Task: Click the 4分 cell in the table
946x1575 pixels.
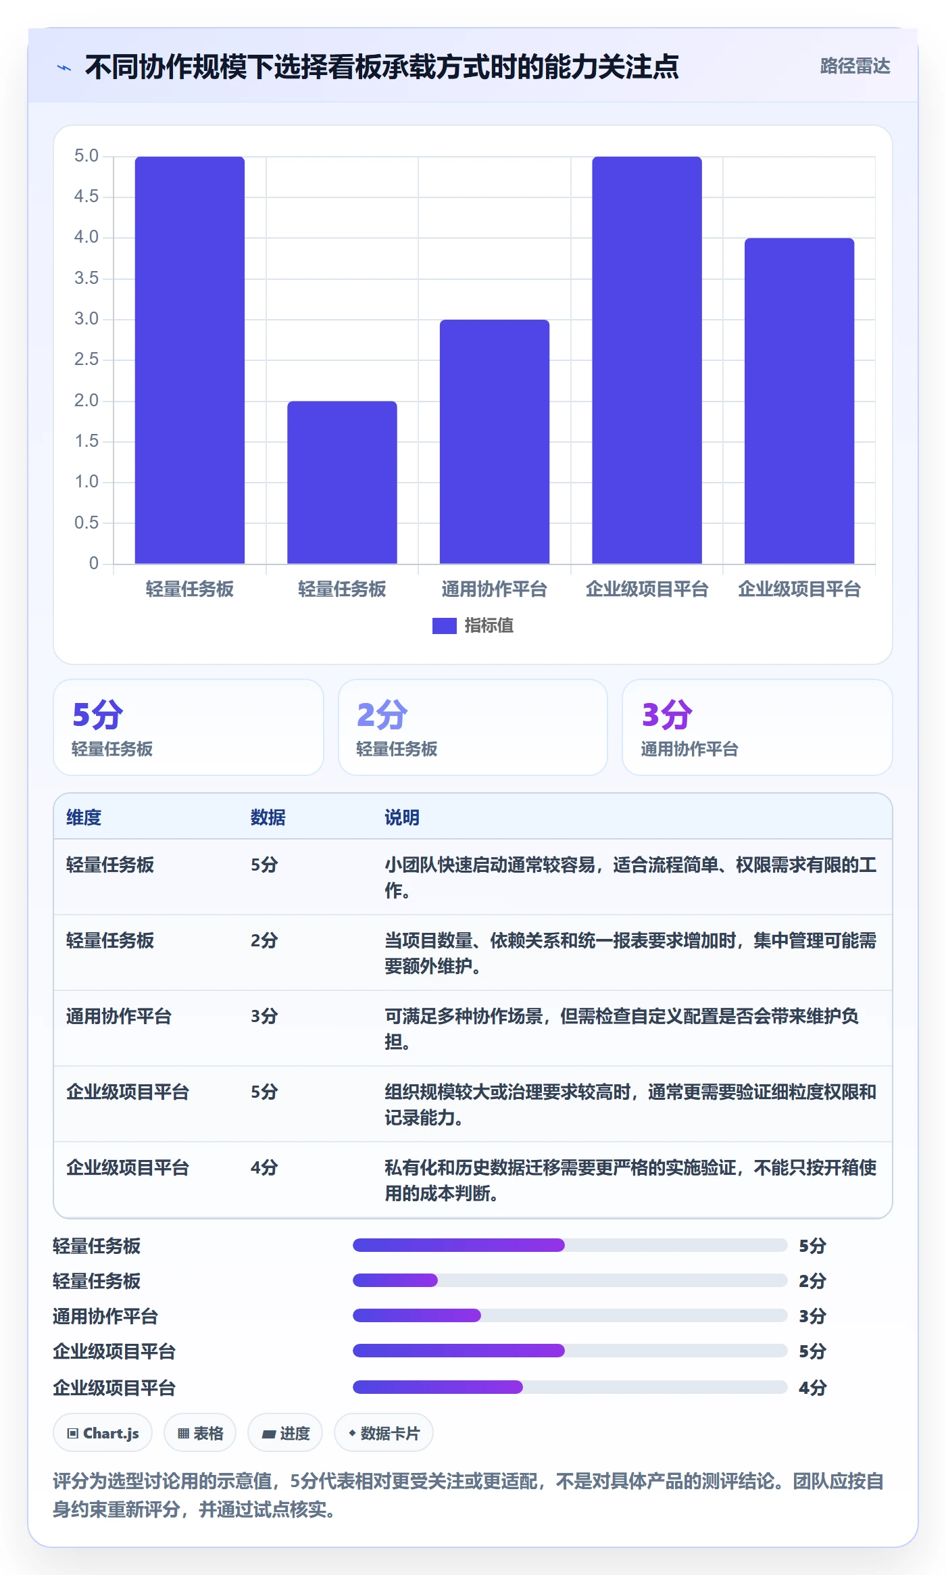Action: (x=264, y=1167)
